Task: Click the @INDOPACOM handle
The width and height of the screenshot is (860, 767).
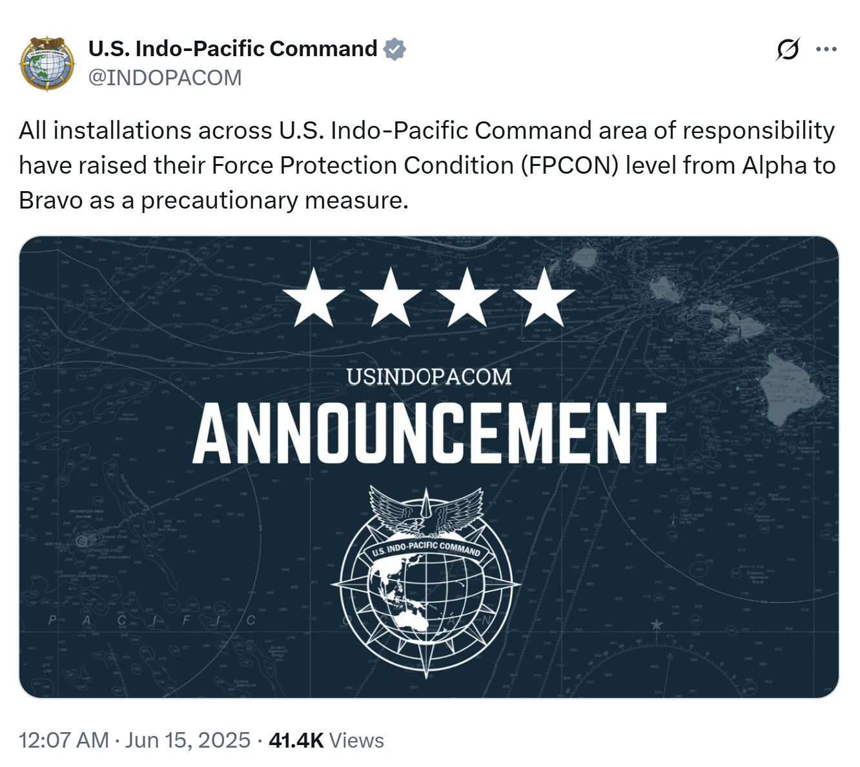Action: 165,77
